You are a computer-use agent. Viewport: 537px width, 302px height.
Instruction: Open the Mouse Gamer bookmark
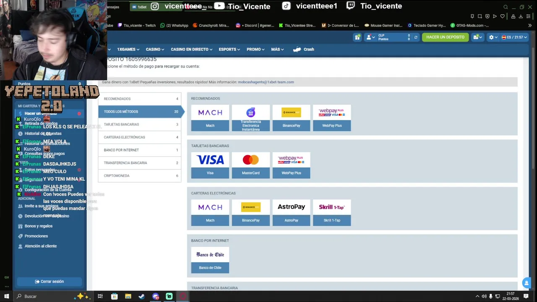[383, 26]
